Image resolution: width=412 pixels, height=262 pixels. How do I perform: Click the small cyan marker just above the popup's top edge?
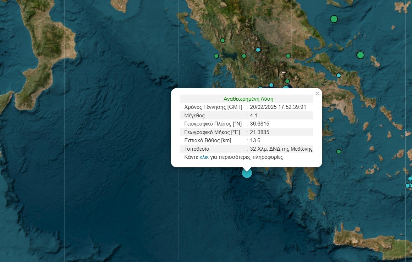pos(271,85)
